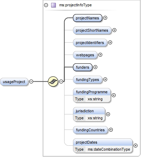Select the funders element box
Viewport: 141px width, 157px height.
[x=82, y=67]
